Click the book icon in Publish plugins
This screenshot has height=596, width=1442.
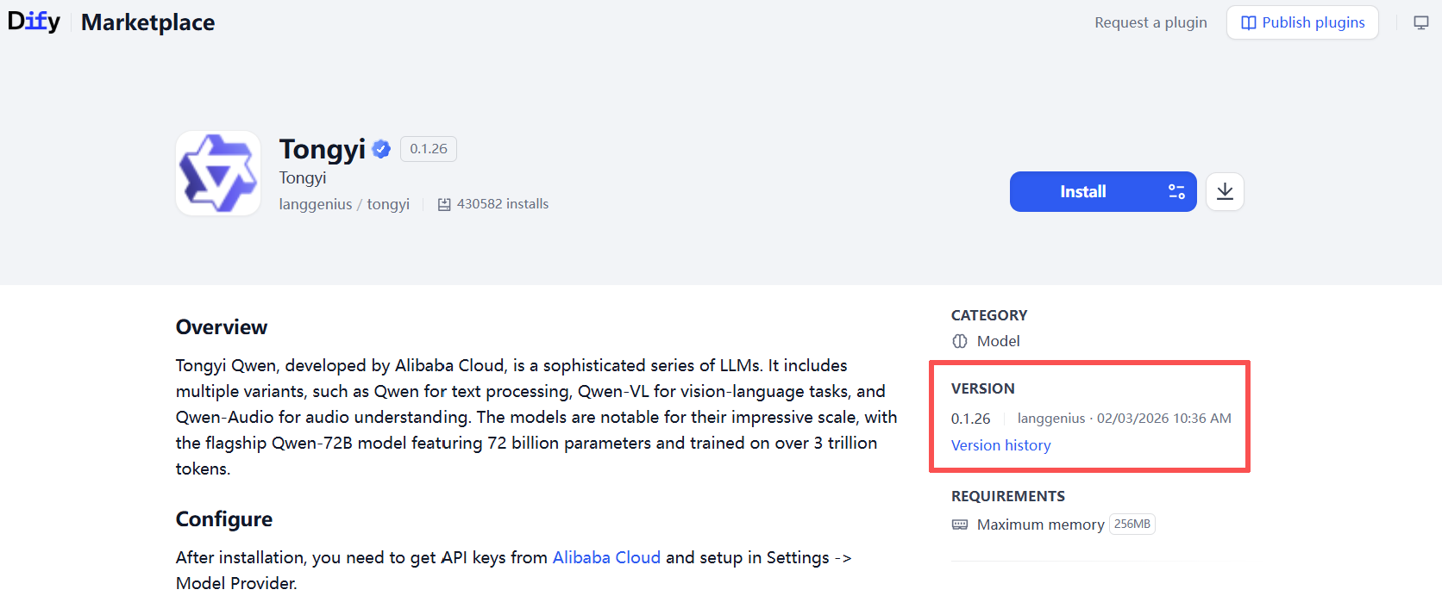point(1248,22)
